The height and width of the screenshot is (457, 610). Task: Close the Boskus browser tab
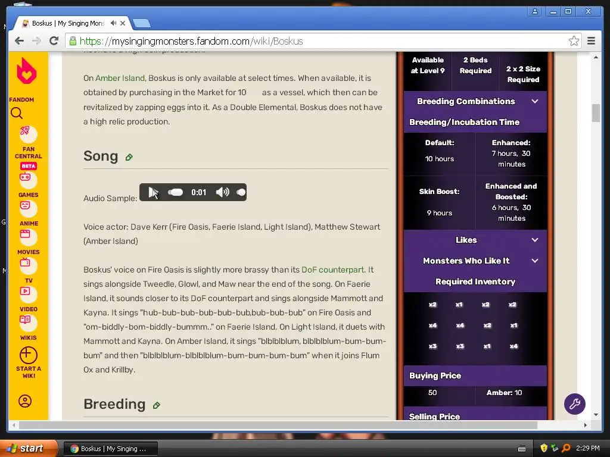(x=123, y=23)
